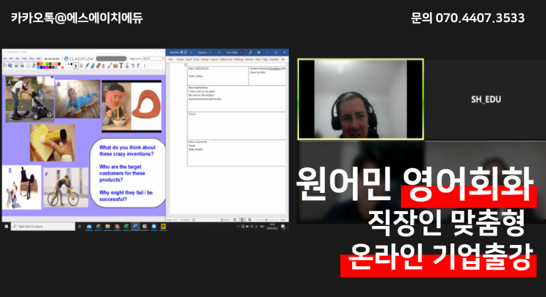
Task: Open KakaoTalk yellow icon on taskbar
Action: point(163,226)
